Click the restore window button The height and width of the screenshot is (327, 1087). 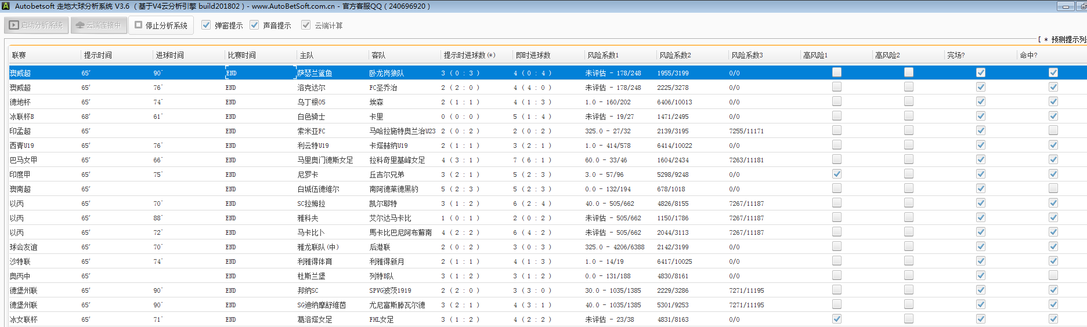[1082, 6]
